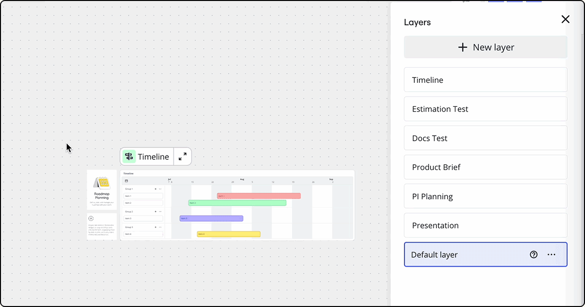585x307 pixels.
Task: Add an item to Group 1
Action: click(156, 189)
